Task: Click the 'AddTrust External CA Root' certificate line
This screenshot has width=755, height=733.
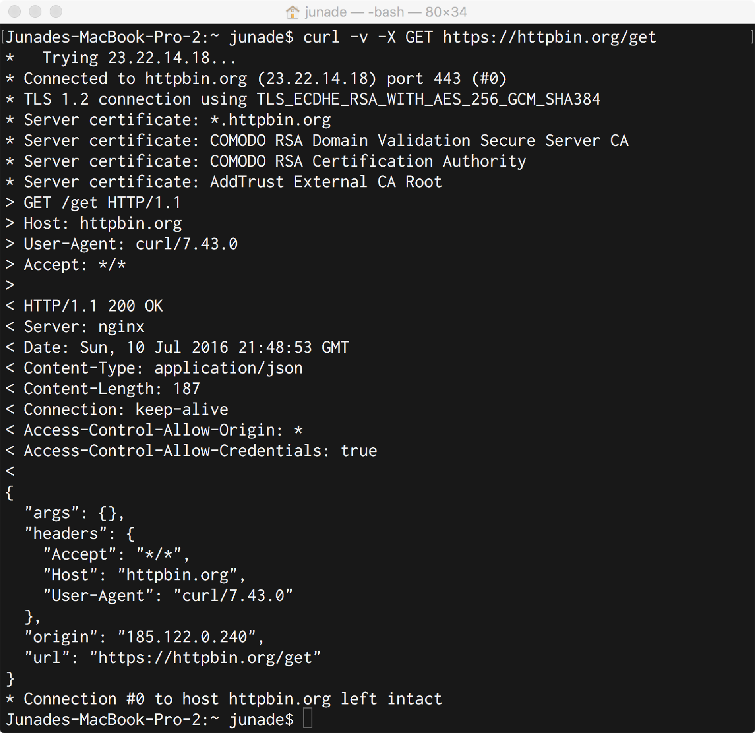Action: [x=326, y=182]
